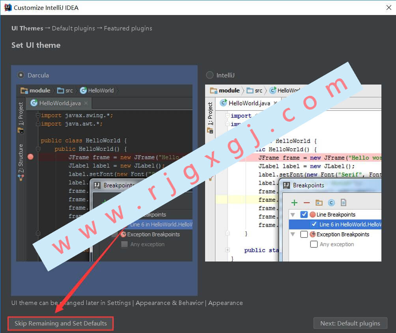This screenshot has height=333, width=396.
Task: Select the Darcula theme radio button
Action: (21, 75)
